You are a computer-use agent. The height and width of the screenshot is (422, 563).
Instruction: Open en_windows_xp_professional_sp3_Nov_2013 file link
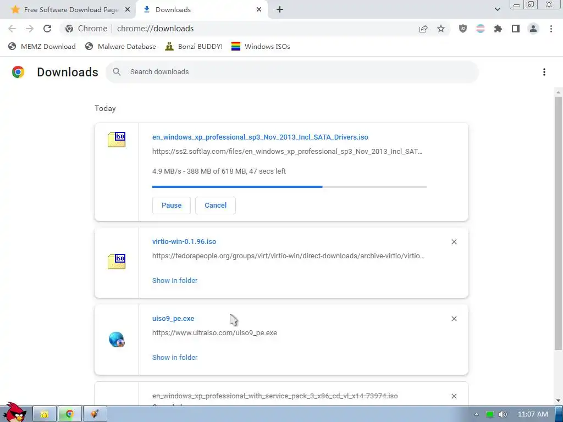(x=260, y=137)
